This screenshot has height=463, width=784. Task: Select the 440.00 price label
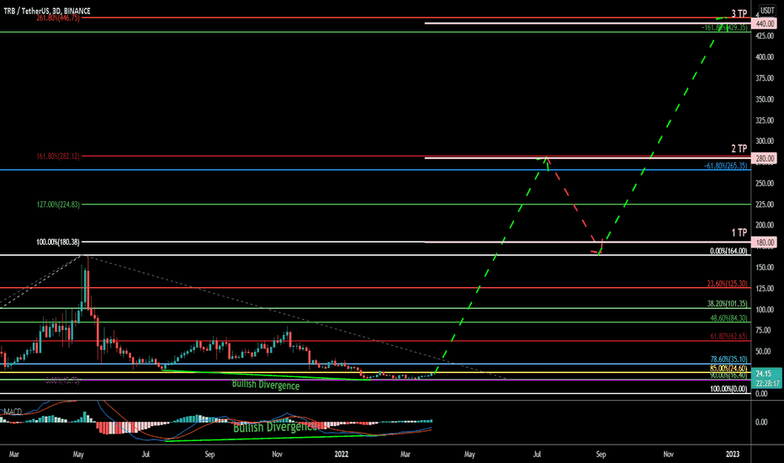coord(765,24)
